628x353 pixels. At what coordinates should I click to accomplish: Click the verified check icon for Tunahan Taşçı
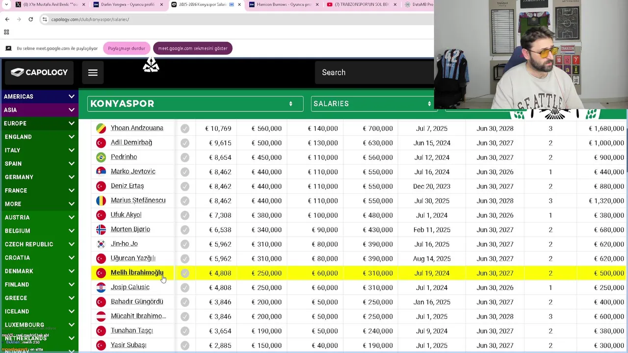(x=185, y=331)
